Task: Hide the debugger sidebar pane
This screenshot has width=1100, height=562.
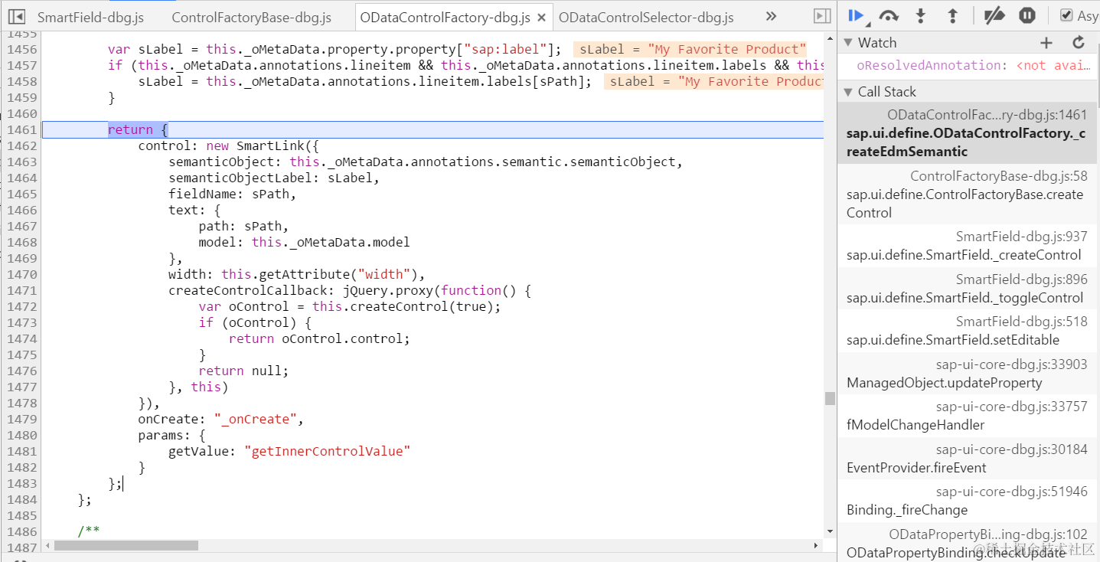Action: point(822,16)
